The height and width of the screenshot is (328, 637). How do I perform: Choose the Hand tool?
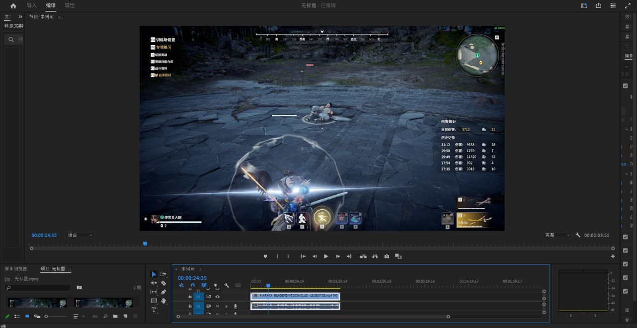(163, 301)
